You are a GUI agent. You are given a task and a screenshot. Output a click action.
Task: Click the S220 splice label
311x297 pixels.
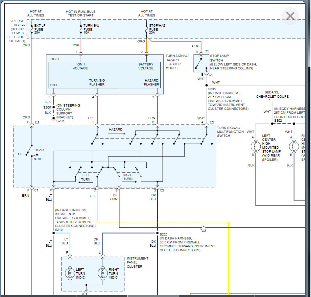click(x=164, y=234)
